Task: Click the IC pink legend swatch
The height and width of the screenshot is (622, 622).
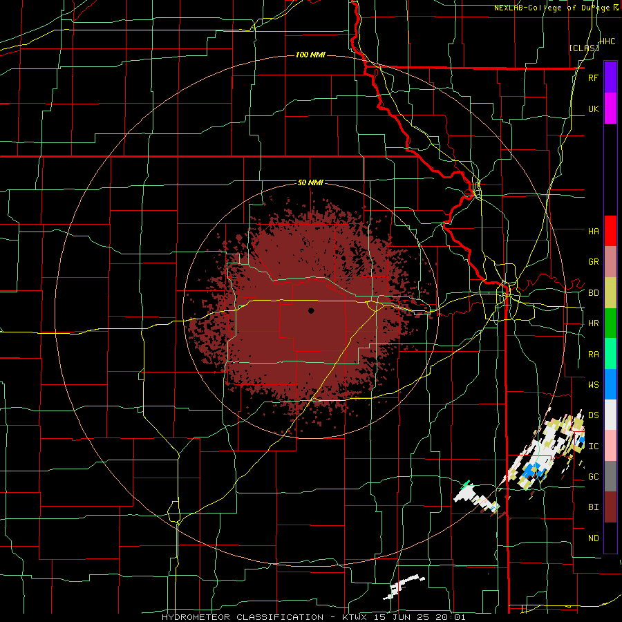Action: pos(610,446)
